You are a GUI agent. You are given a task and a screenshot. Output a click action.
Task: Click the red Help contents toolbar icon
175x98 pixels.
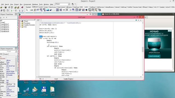(x=22, y=7)
